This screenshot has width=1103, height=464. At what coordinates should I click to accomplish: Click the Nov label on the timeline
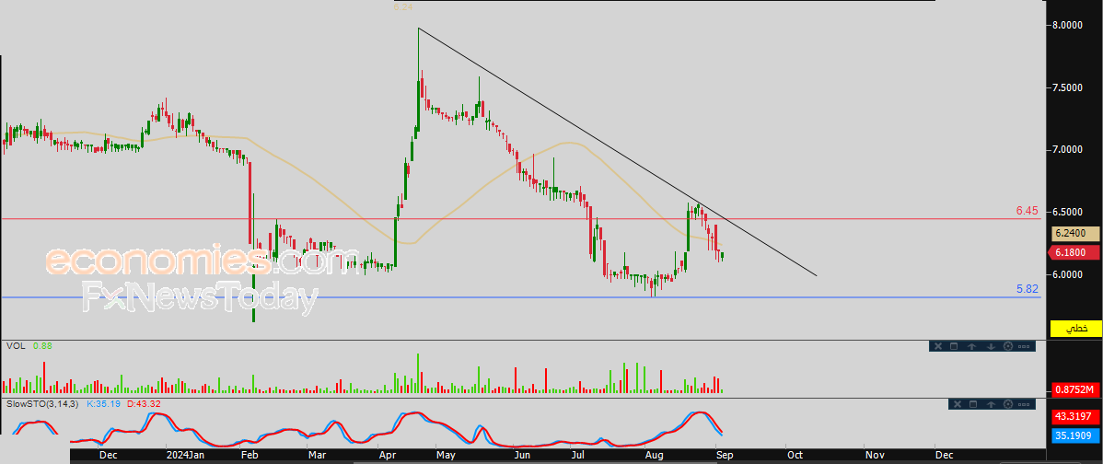tap(875, 456)
